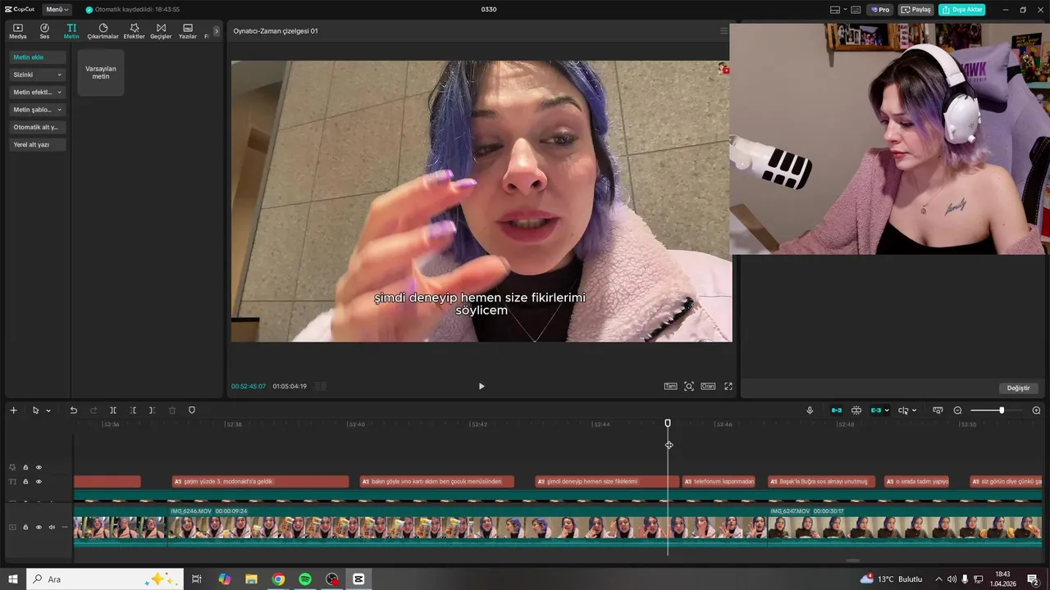Open the Geçişler tab
This screenshot has width=1050, height=590.
161,31
